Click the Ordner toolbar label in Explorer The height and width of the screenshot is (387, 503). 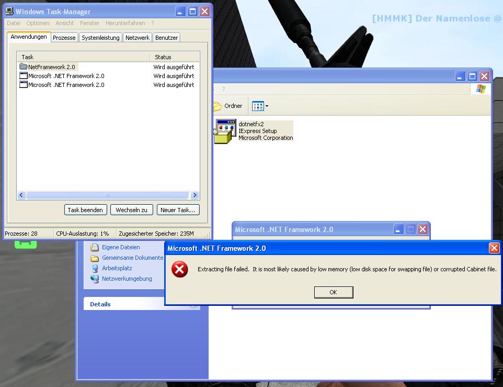233,106
